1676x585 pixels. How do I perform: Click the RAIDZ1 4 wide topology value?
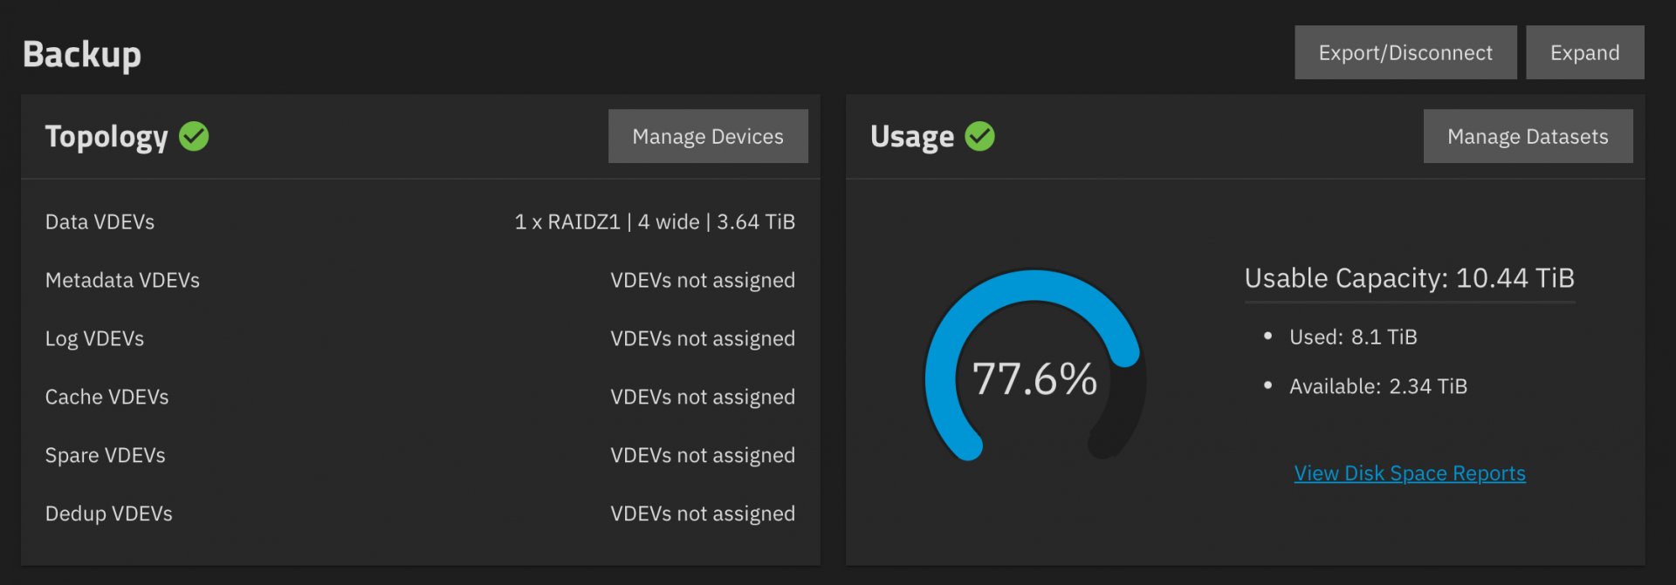point(655,221)
